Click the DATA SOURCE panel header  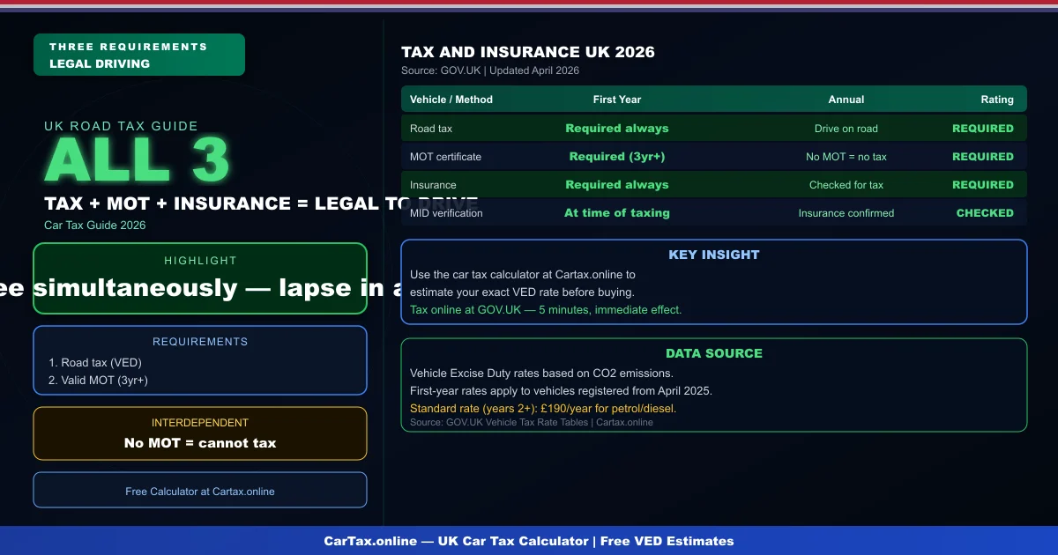point(714,353)
